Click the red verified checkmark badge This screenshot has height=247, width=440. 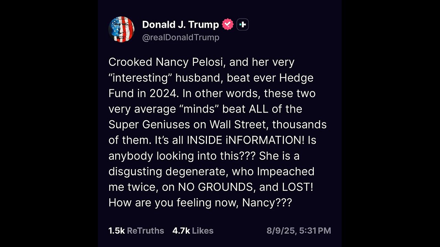(228, 25)
